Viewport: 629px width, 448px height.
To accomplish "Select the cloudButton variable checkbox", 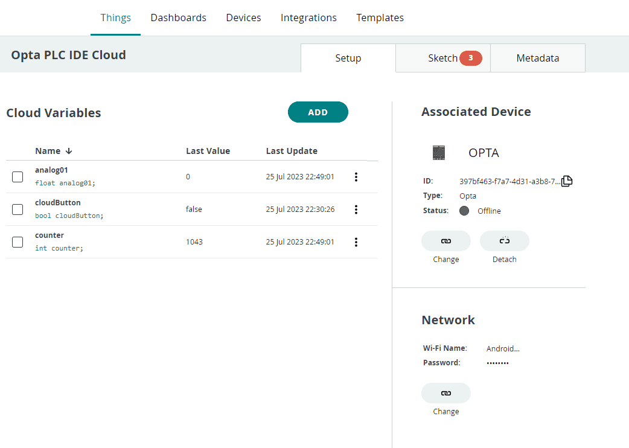I will tap(18, 210).
